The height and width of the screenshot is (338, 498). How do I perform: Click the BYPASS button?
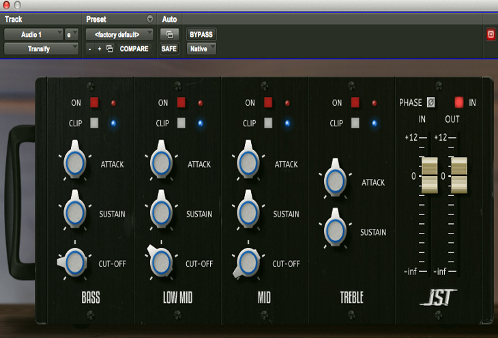click(201, 34)
